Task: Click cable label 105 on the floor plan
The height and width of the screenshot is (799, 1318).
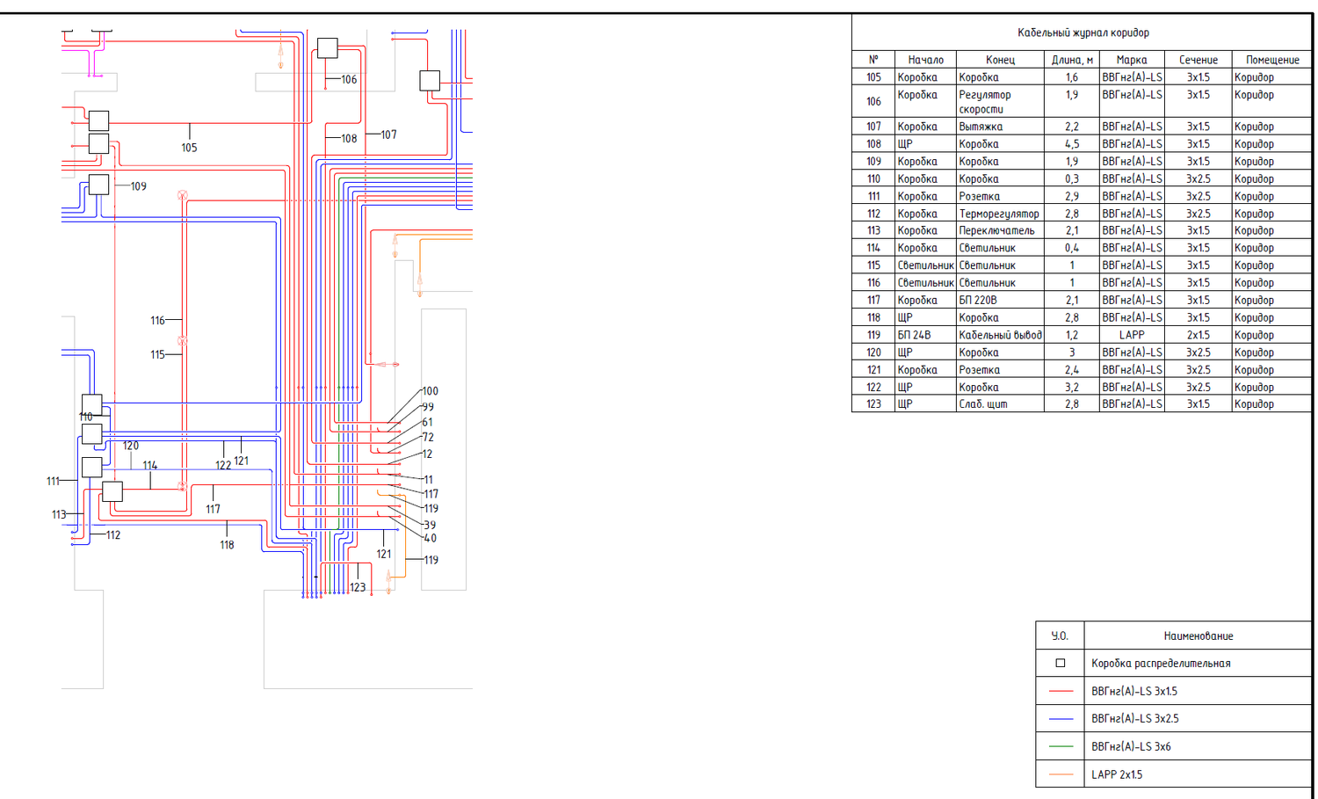Action: 189,148
